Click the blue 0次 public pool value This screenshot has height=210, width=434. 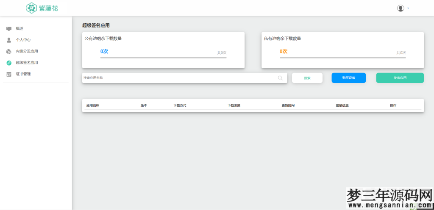(104, 51)
